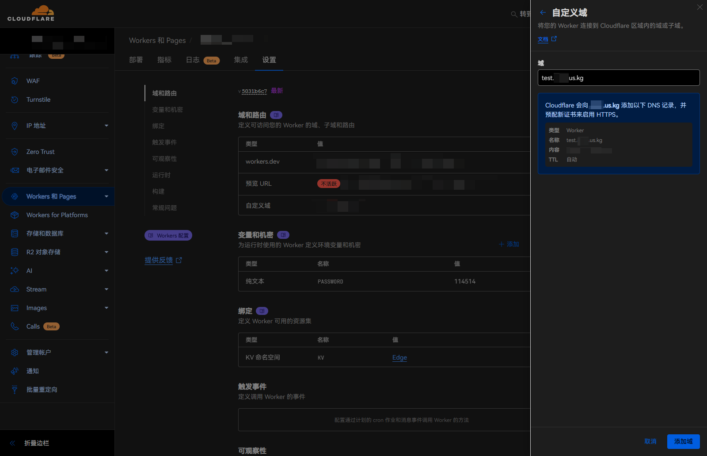Click the Images sidebar icon

click(x=15, y=308)
